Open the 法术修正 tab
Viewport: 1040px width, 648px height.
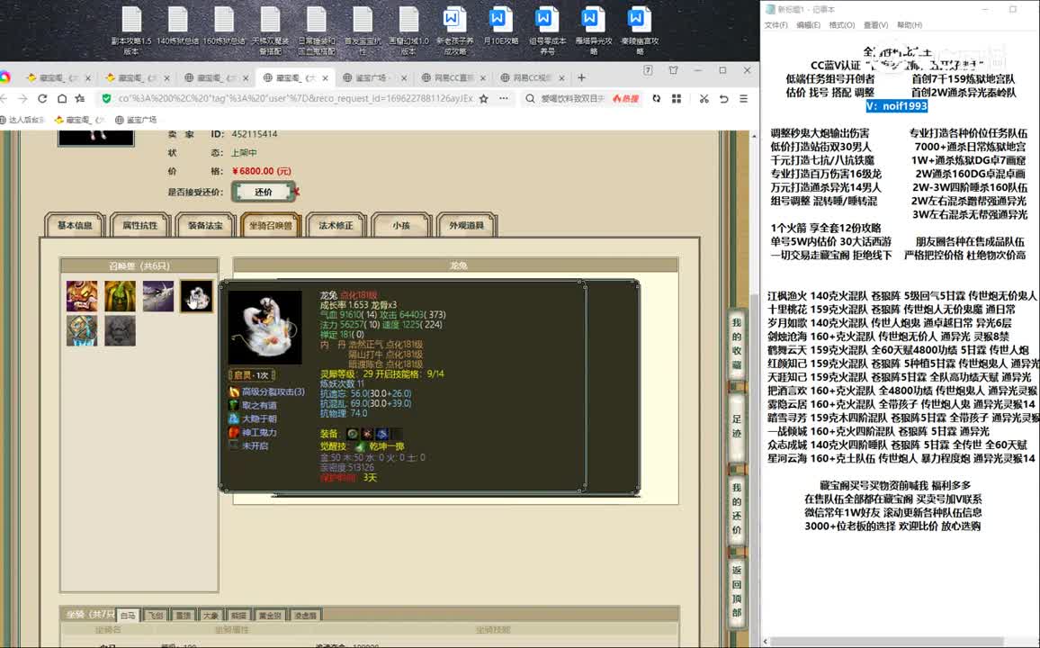tap(336, 226)
